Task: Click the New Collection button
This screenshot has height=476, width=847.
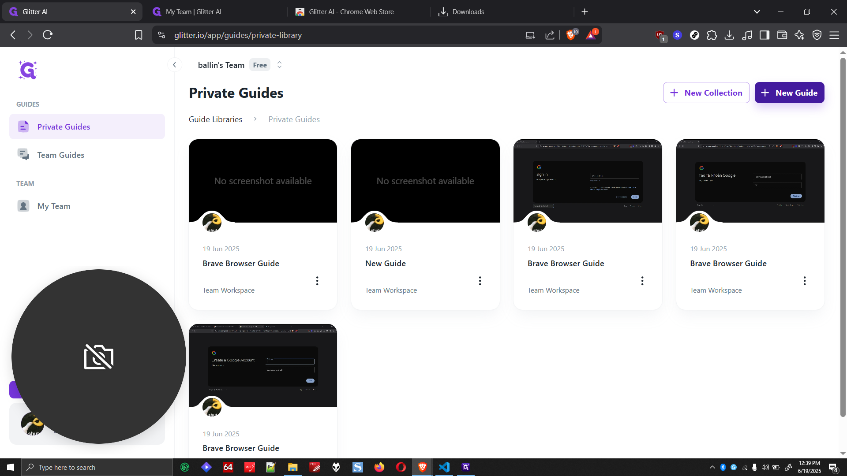Action: [x=706, y=93]
